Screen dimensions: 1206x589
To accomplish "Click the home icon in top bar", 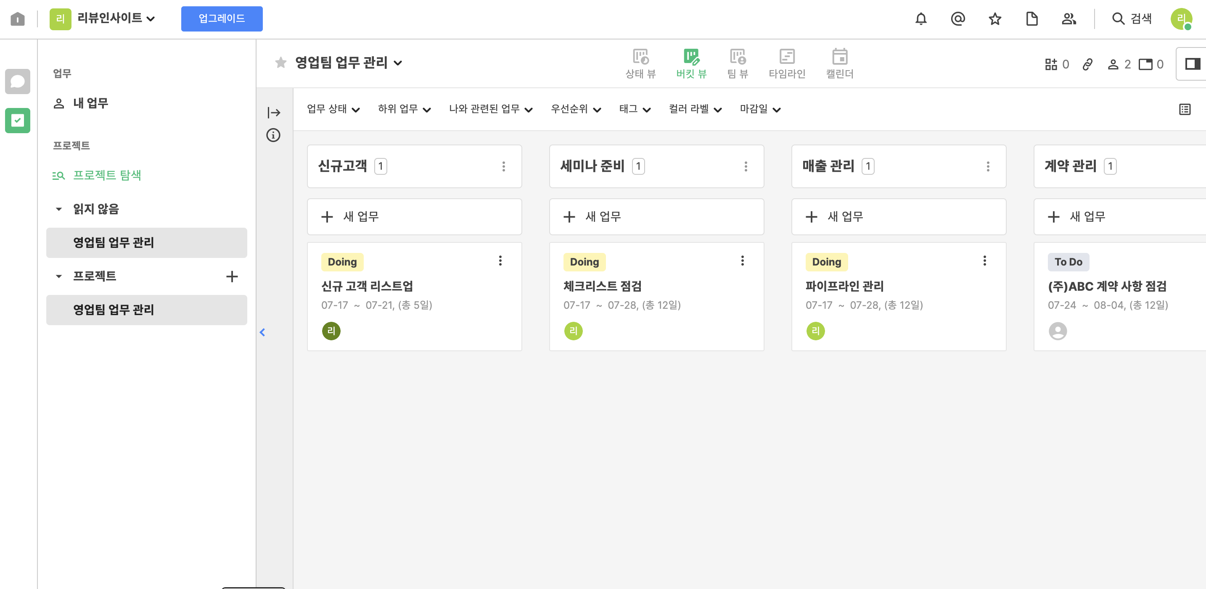I will click(18, 19).
